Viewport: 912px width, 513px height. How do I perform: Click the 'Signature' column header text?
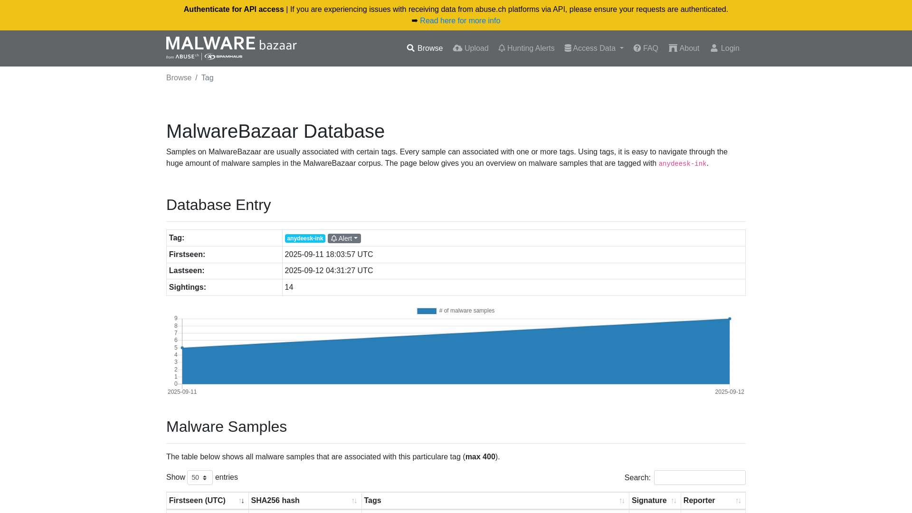coord(649,501)
